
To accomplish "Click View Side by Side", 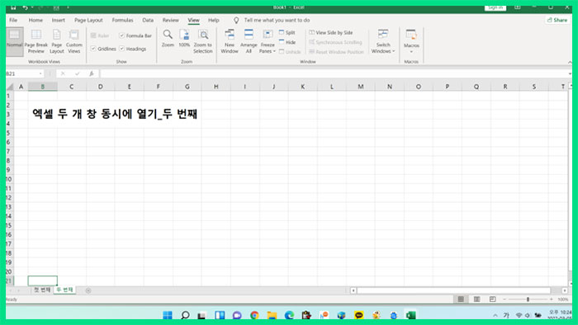I will pos(331,32).
